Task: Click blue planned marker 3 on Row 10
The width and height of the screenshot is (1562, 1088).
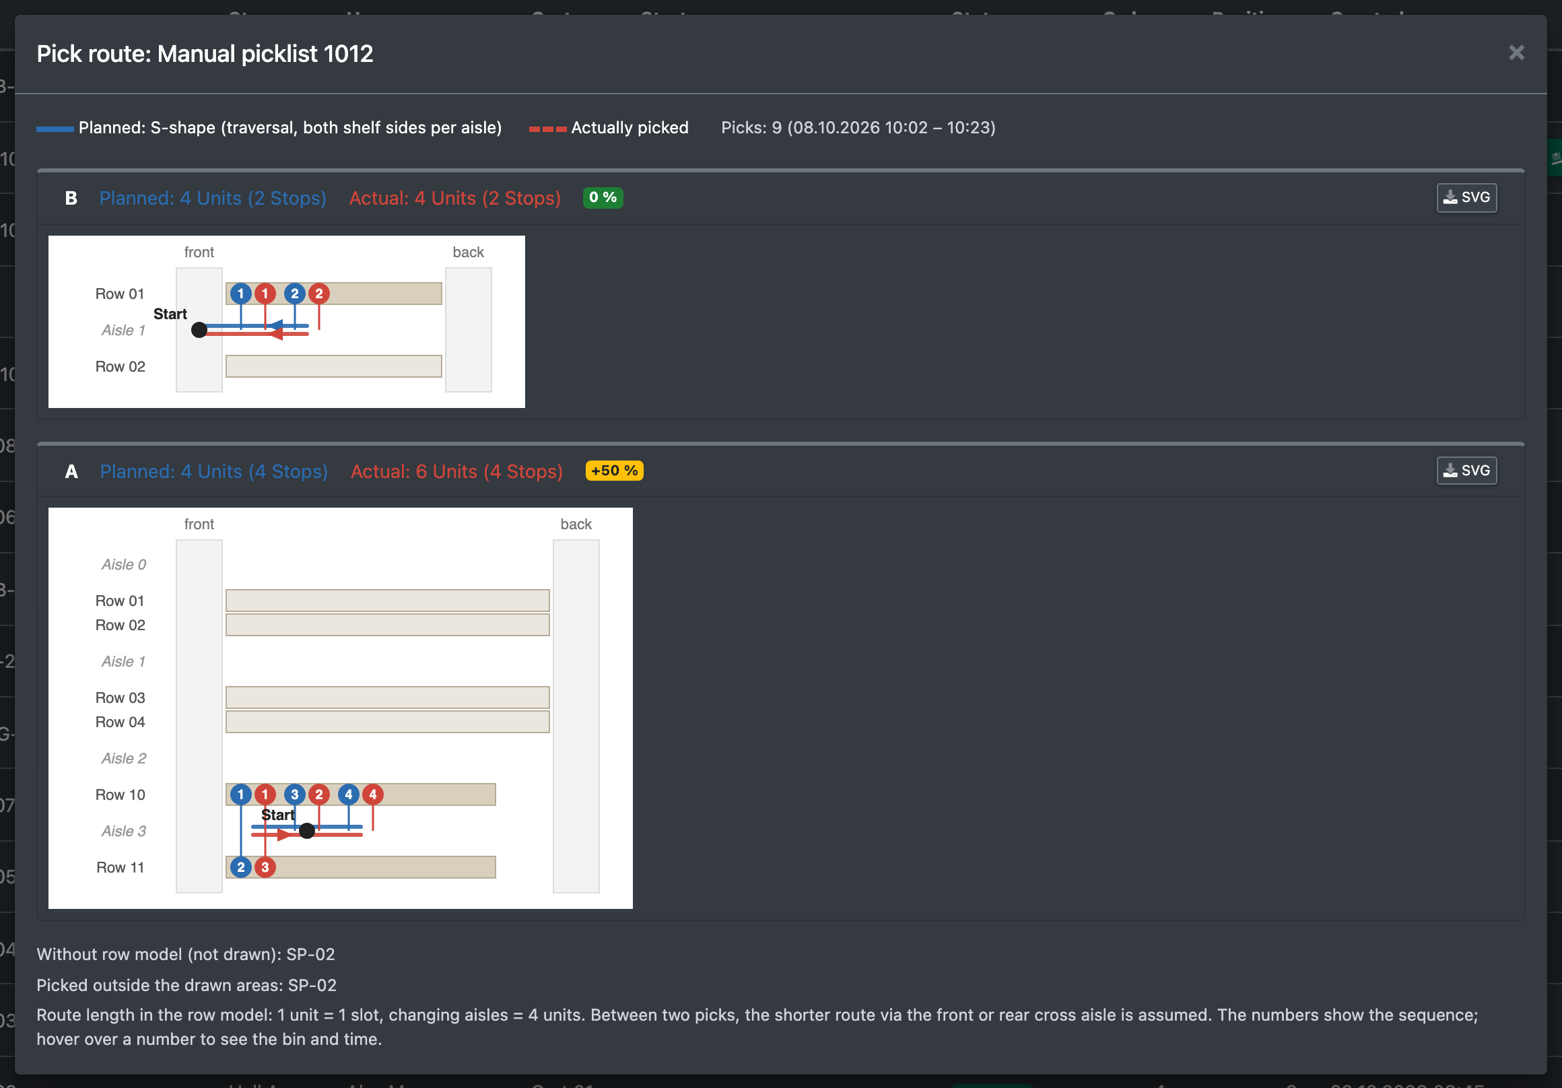Action: click(x=295, y=794)
